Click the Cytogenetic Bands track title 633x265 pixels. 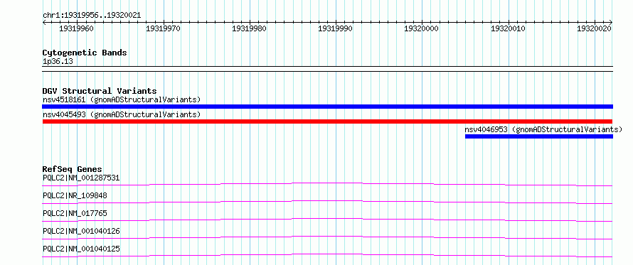coord(85,53)
